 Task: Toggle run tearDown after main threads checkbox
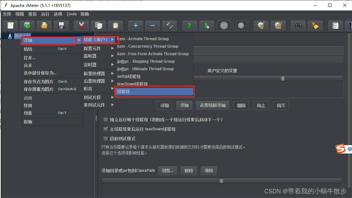coord(105,129)
